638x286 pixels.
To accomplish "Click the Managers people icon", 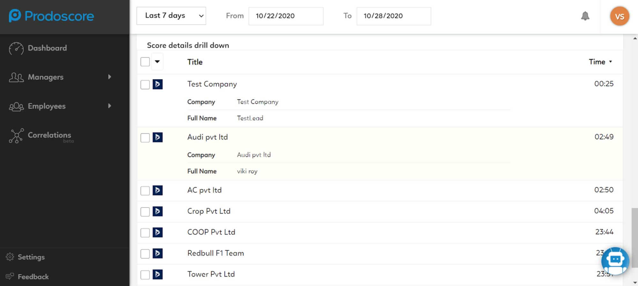I will point(16,77).
